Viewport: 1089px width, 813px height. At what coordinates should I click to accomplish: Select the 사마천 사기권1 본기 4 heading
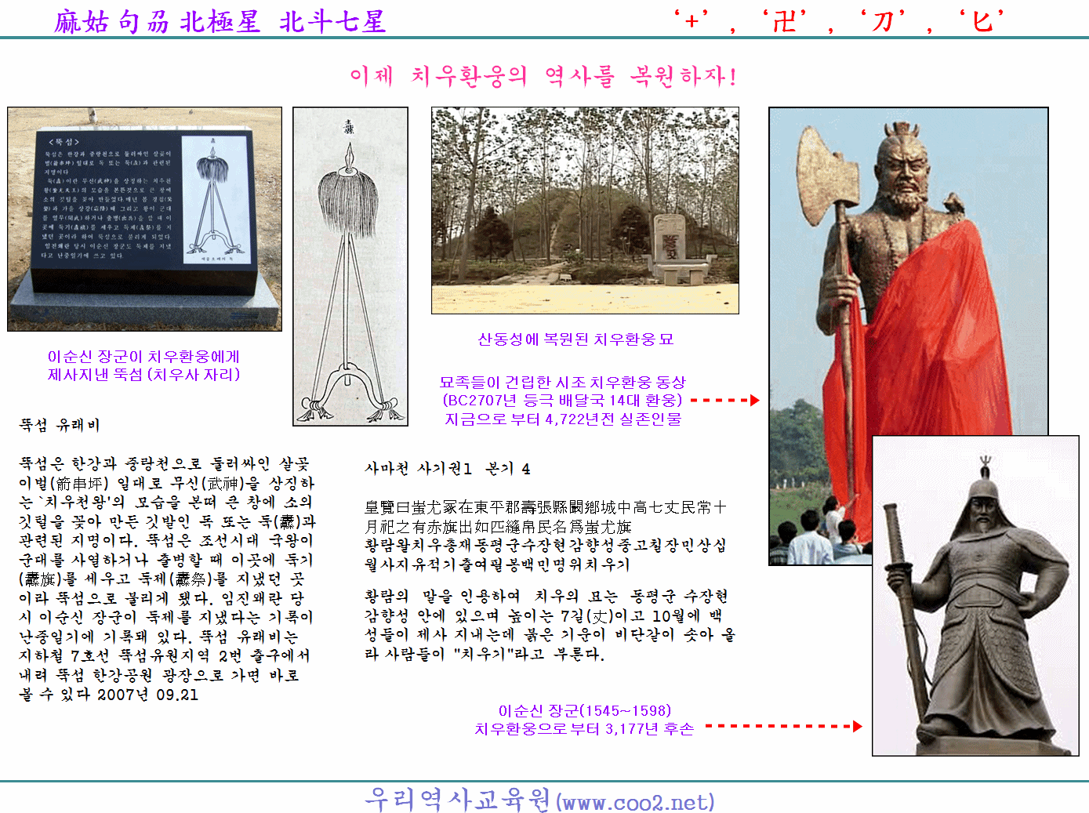tap(448, 468)
